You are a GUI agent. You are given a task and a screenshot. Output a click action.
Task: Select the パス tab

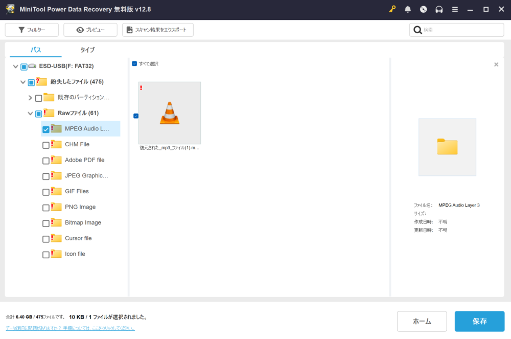(x=36, y=50)
